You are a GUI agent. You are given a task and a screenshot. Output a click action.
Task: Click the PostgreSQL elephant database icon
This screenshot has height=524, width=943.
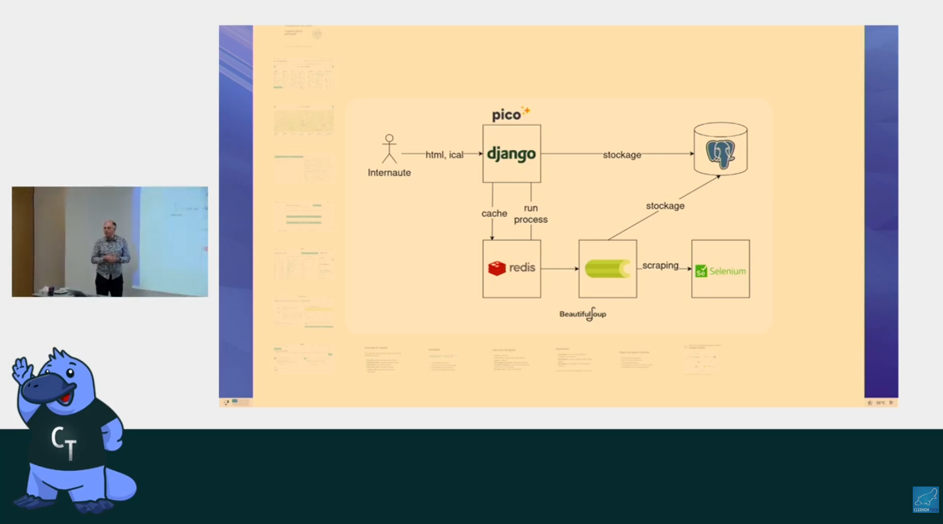click(x=720, y=151)
